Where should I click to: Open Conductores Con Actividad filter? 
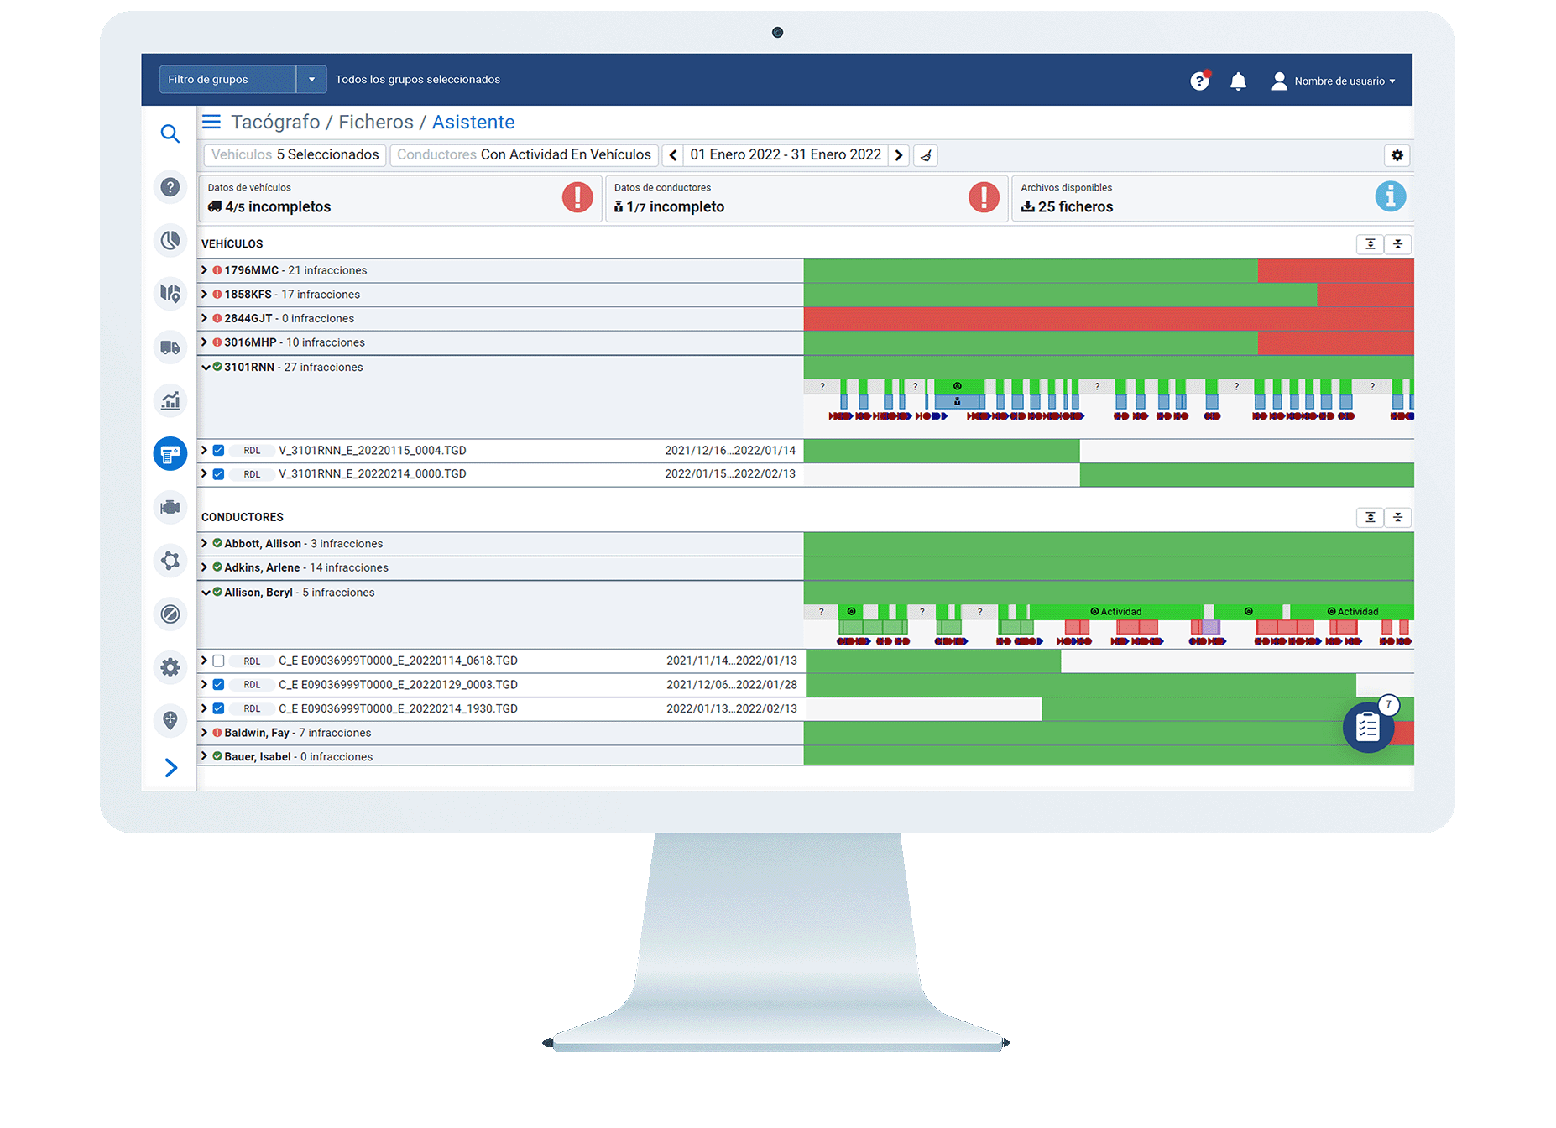pyautogui.click(x=525, y=155)
